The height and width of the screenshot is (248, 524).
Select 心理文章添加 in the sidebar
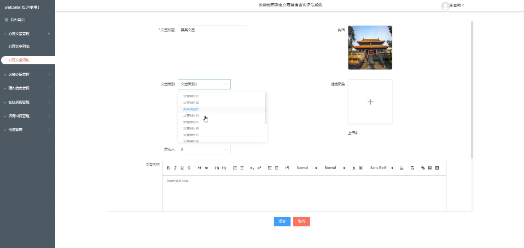[28, 60]
